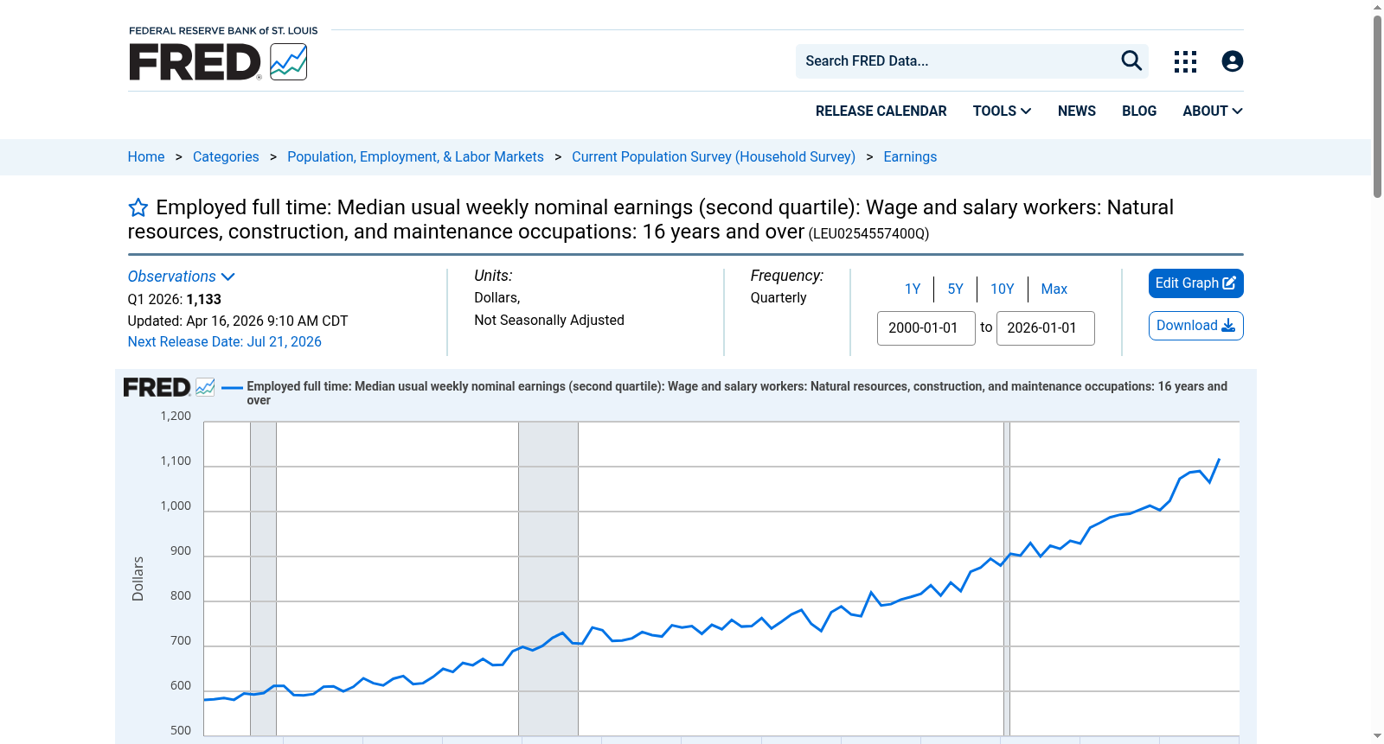Edit the end date field 2026-01-01
This screenshot has width=1384, height=744.
(1045, 328)
